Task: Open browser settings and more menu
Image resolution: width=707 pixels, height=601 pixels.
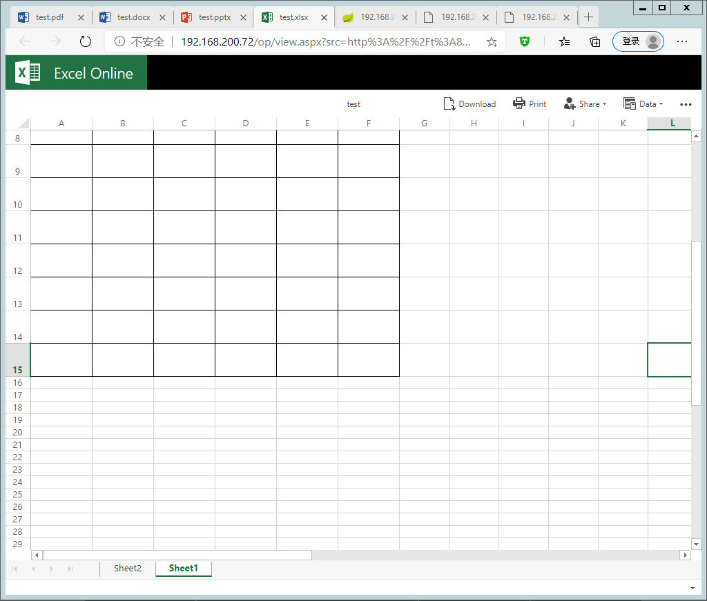Action: [x=682, y=41]
